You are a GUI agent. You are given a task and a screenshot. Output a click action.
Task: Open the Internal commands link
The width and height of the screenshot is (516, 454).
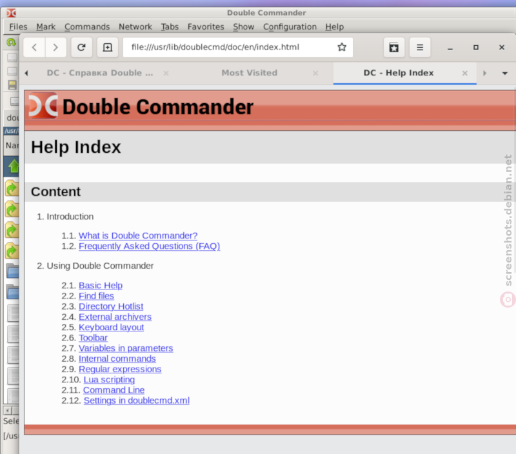point(117,359)
